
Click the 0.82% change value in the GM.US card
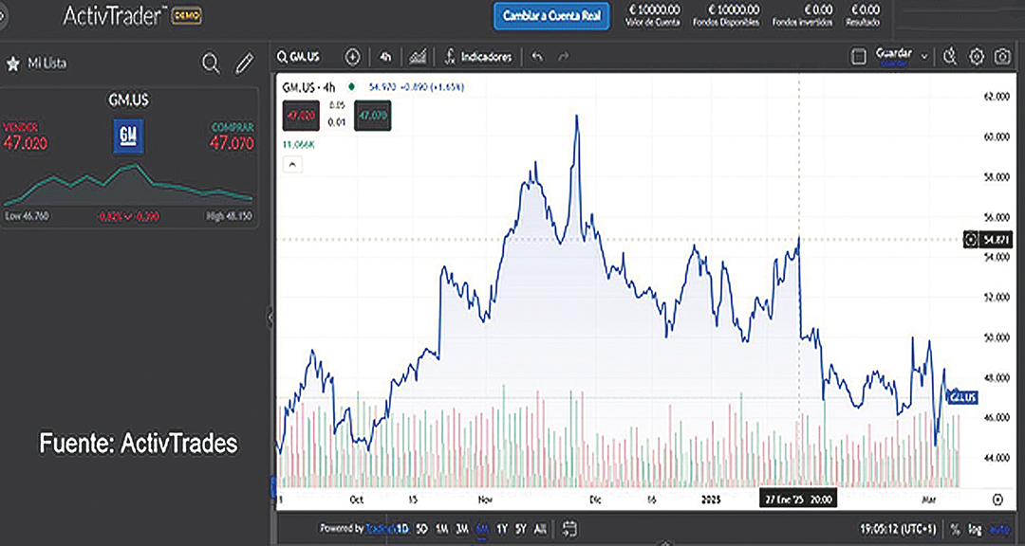109,216
